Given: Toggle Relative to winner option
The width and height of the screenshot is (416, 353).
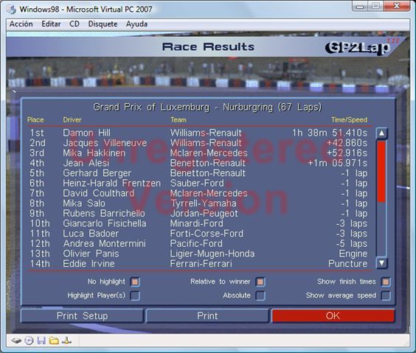Looking at the screenshot, I should click(260, 282).
